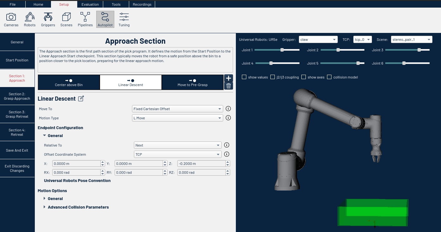Select the Grippers toolbar icon
The height and width of the screenshot is (232, 441).
point(48,19)
